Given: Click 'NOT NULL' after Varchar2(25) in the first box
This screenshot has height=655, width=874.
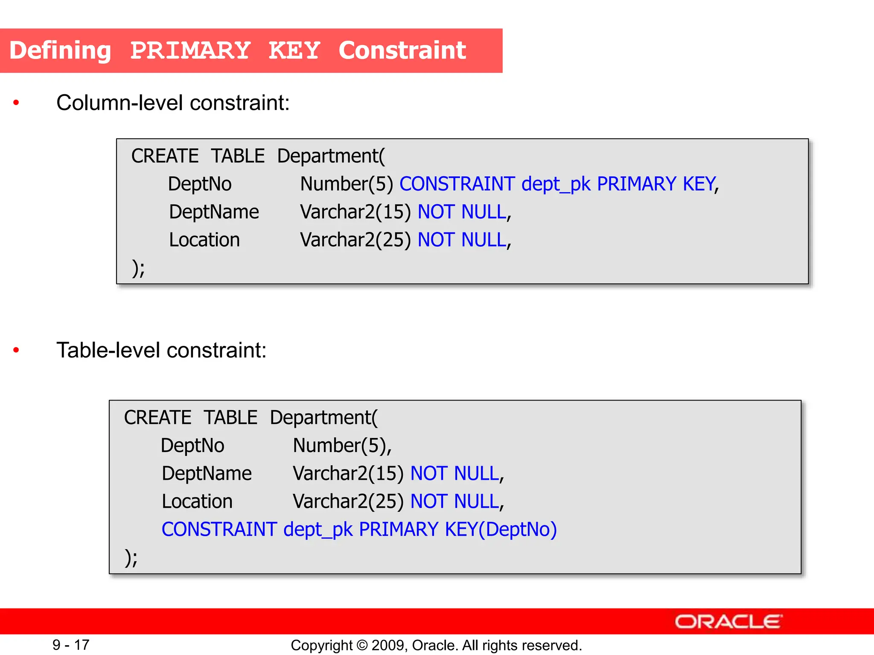Looking at the screenshot, I should (462, 240).
